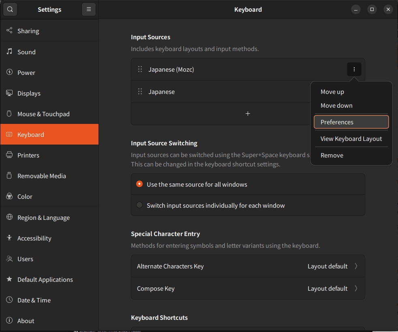This screenshot has height=332, width=398.
Task: Click the Accessibility icon in sidebar
Action: 10,238
